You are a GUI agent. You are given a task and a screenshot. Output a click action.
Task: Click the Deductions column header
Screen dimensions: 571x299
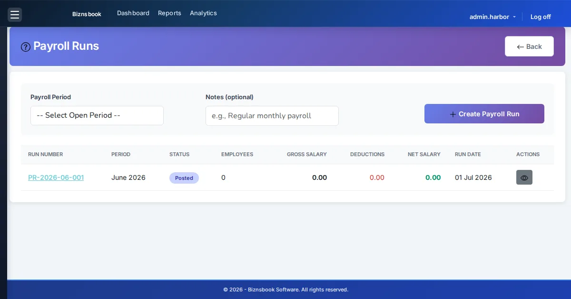[x=367, y=154]
